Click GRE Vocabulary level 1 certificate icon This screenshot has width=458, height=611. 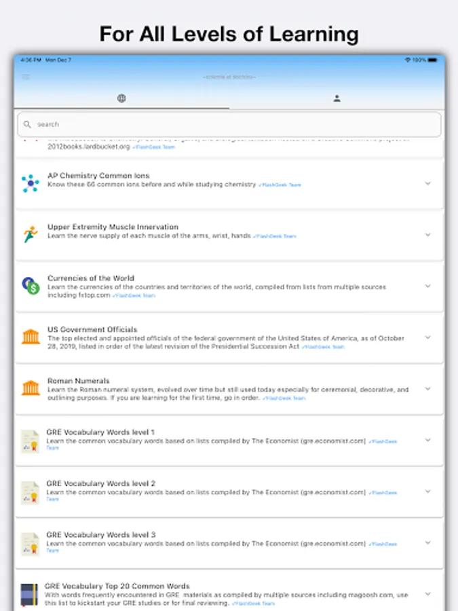point(30,441)
